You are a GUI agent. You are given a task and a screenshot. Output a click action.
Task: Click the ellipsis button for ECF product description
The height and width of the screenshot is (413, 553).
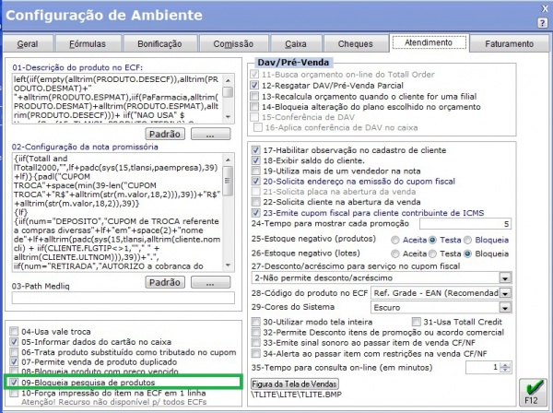pyautogui.click(x=210, y=134)
